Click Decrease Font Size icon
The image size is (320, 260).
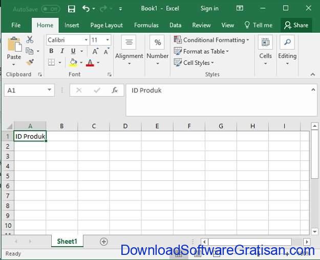tap(106, 51)
